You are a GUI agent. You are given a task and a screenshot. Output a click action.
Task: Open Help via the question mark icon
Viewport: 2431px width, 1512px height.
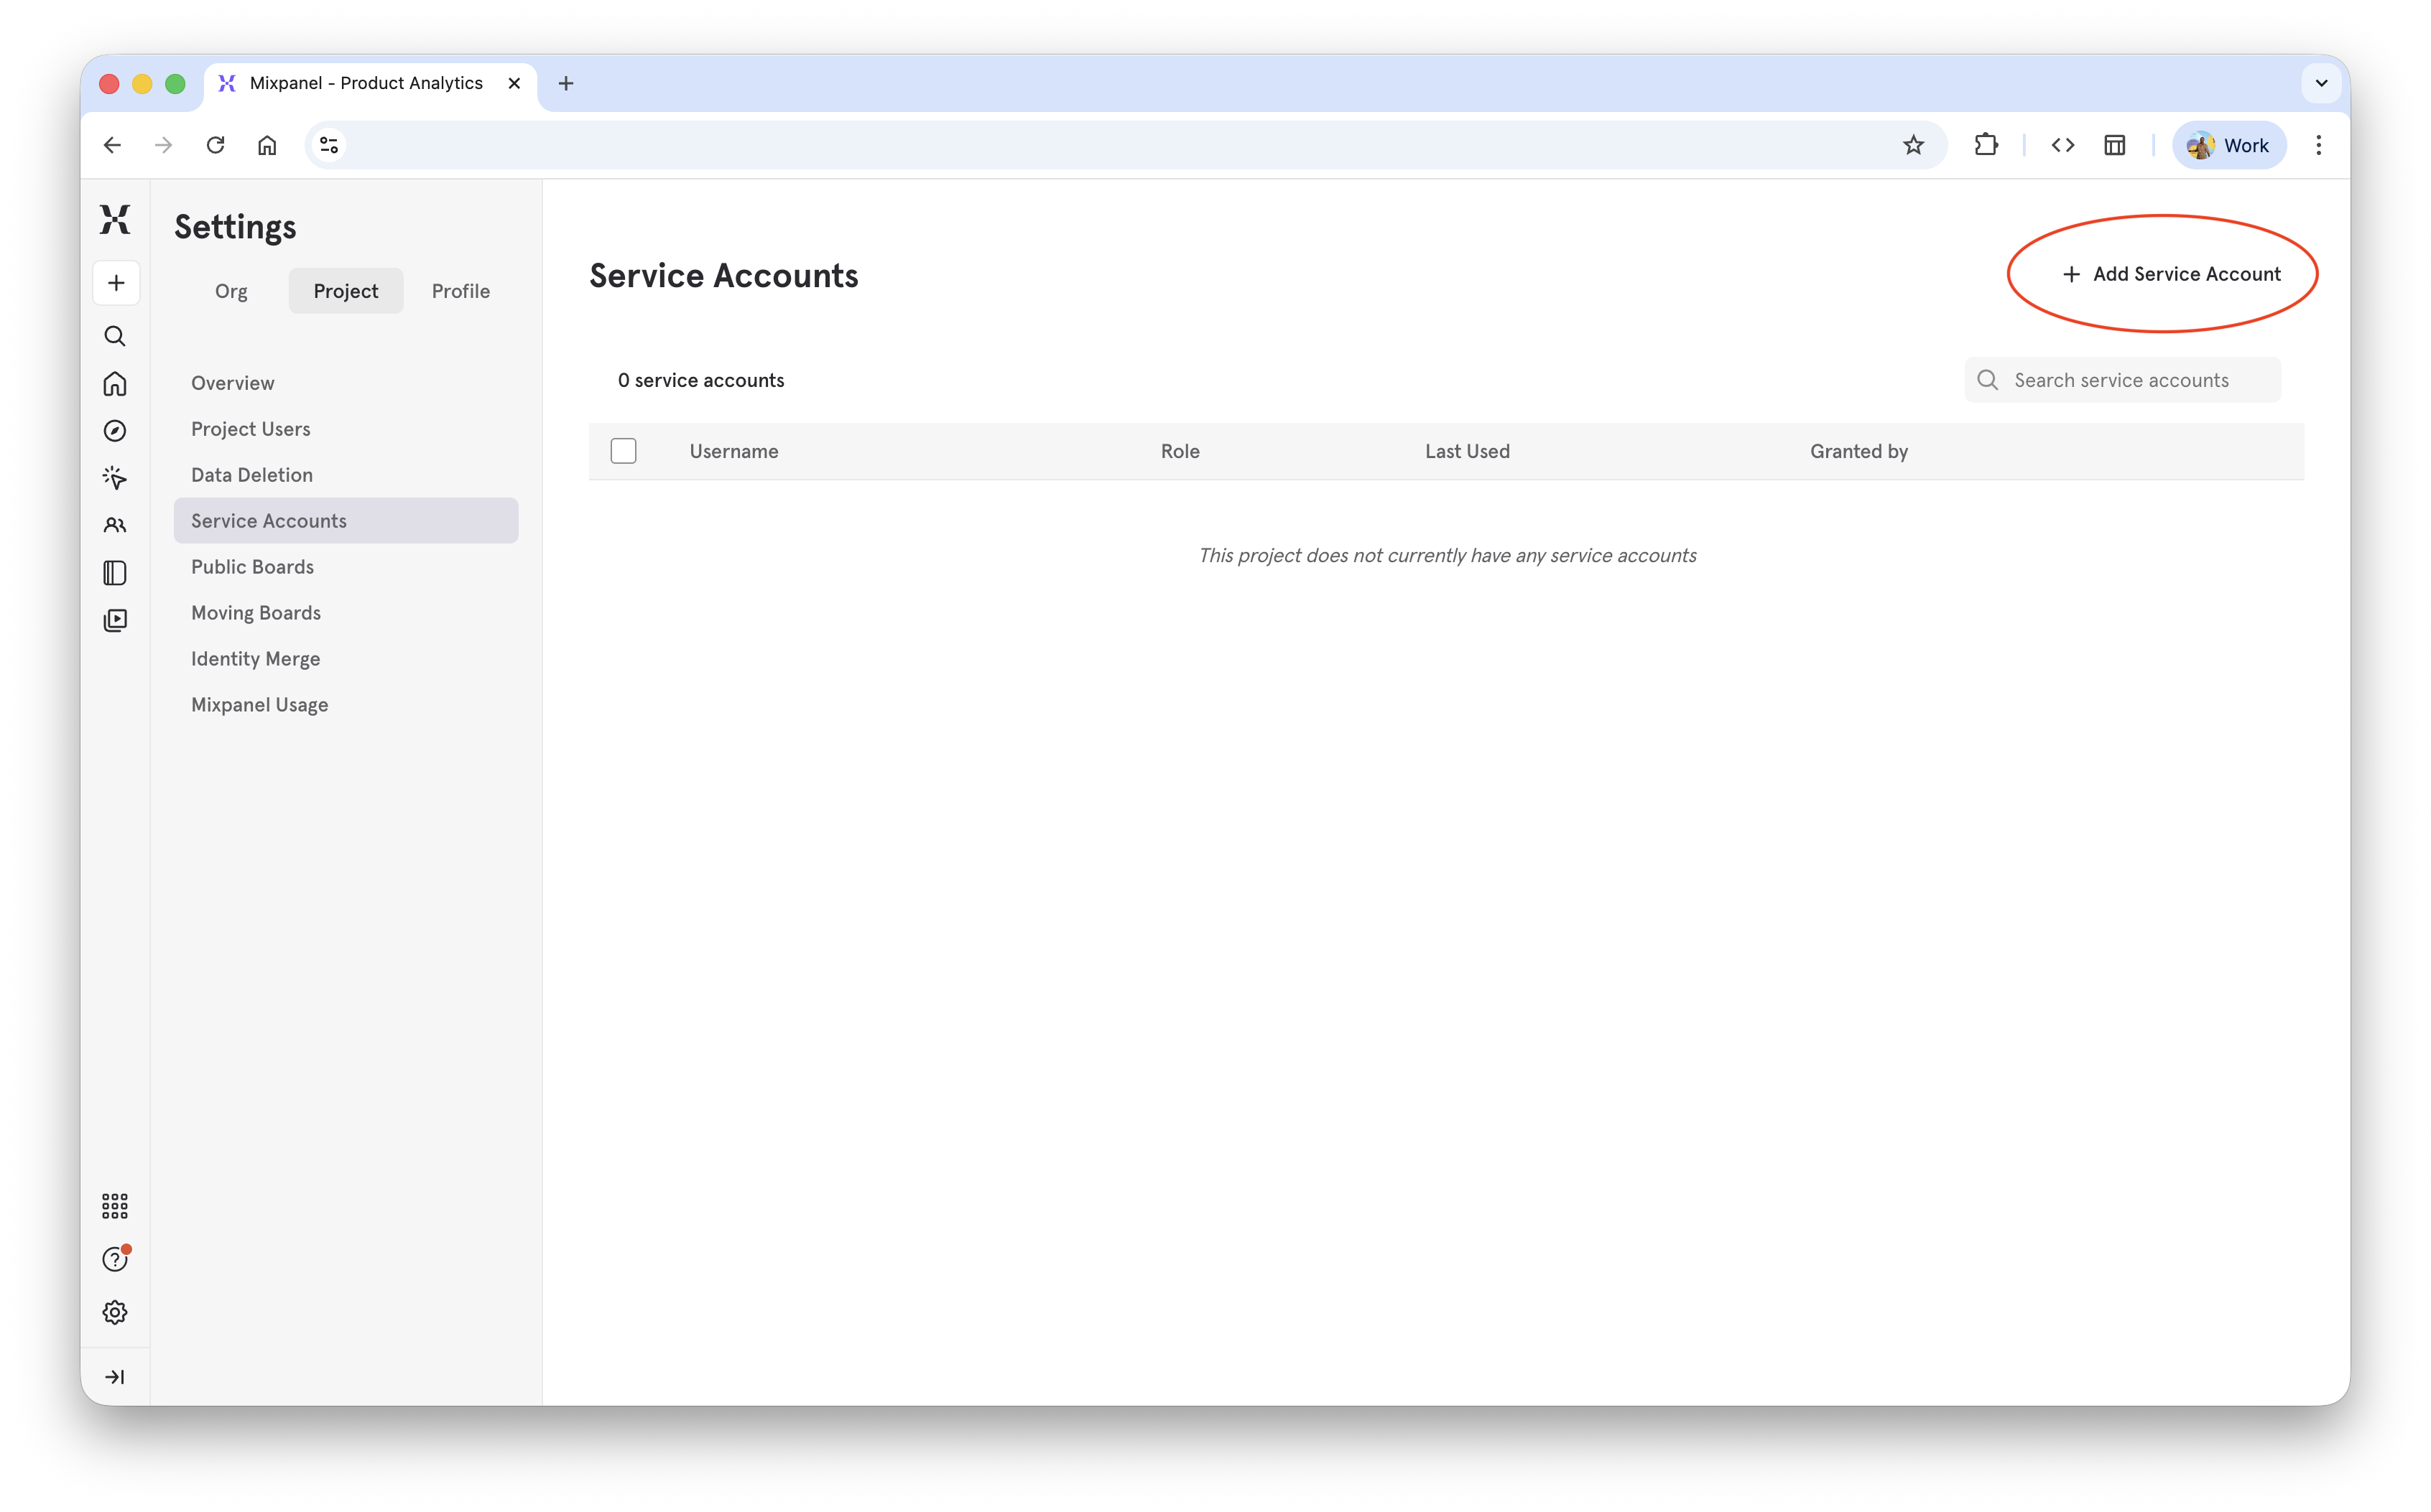click(x=115, y=1259)
